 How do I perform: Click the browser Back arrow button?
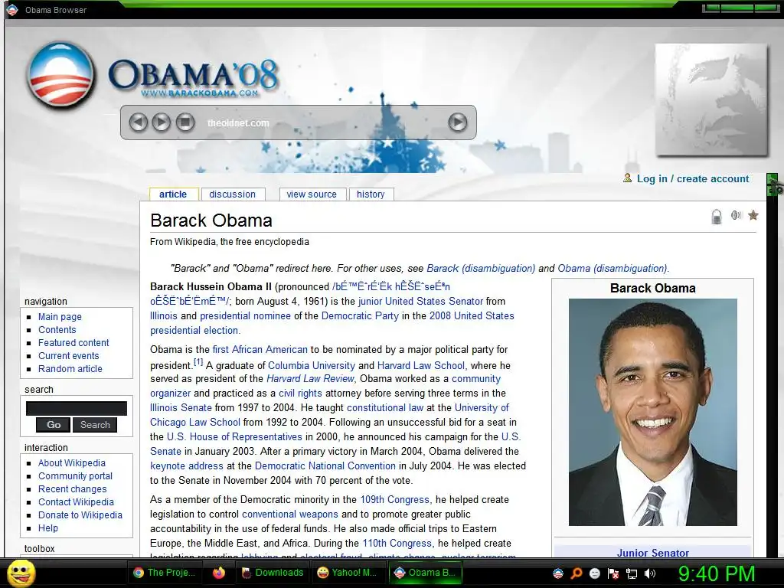point(139,122)
